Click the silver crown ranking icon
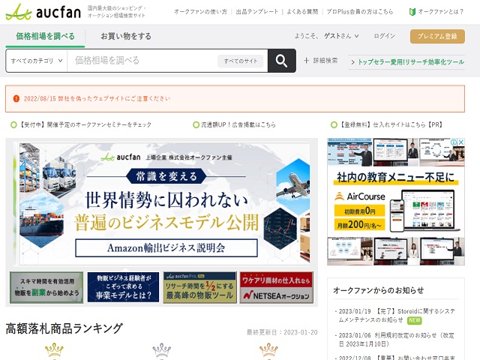Screen dimensions: 480x360 (162, 351)
